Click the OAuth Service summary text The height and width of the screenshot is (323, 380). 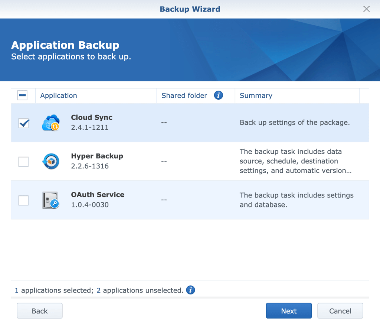coord(296,200)
